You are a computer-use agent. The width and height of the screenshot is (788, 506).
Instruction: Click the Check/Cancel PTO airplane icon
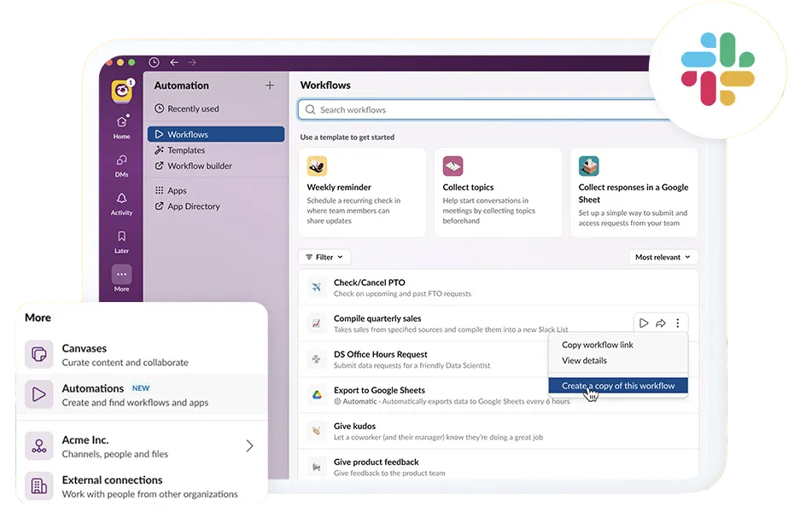click(x=317, y=288)
